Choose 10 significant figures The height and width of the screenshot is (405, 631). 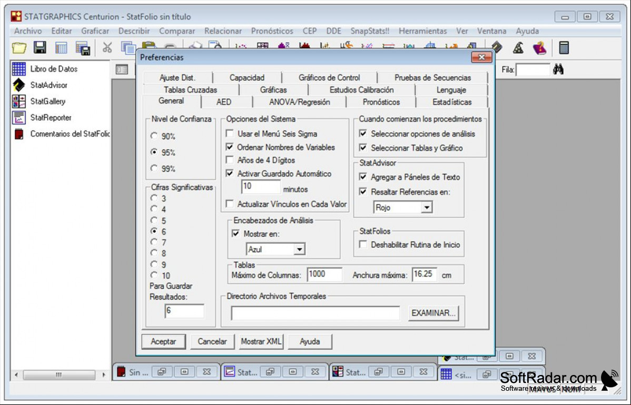point(154,275)
